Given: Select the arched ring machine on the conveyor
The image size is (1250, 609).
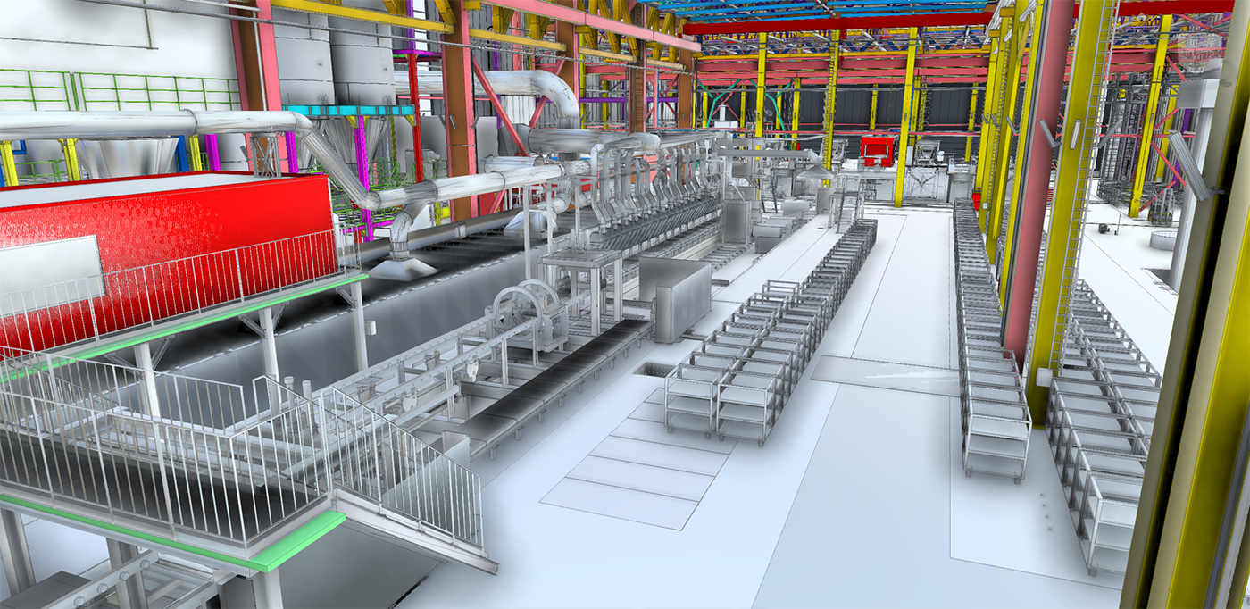Looking at the screenshot, I should click(522, 308).
